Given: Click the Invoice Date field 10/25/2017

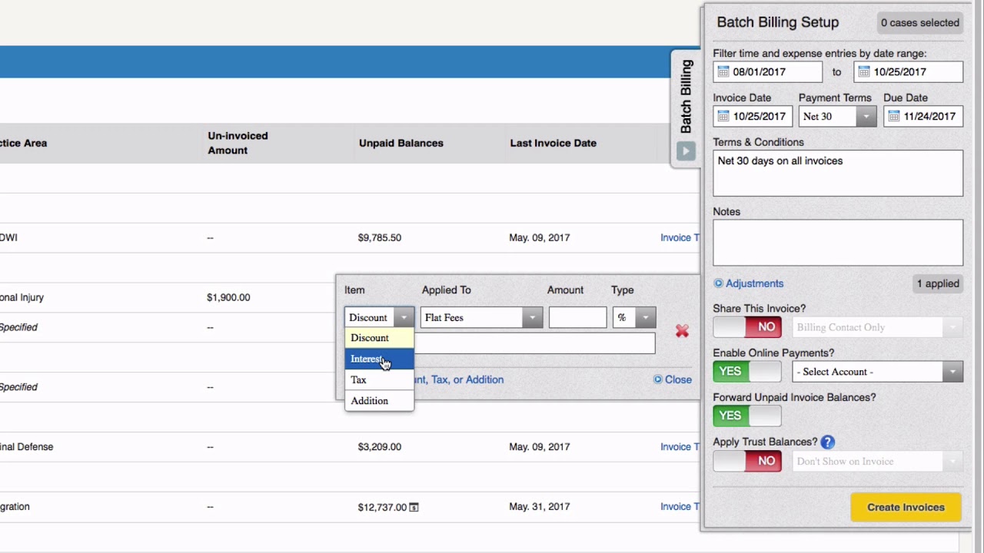Looking at the screenshot, I should pyautogui.click(x=753, y=117).
